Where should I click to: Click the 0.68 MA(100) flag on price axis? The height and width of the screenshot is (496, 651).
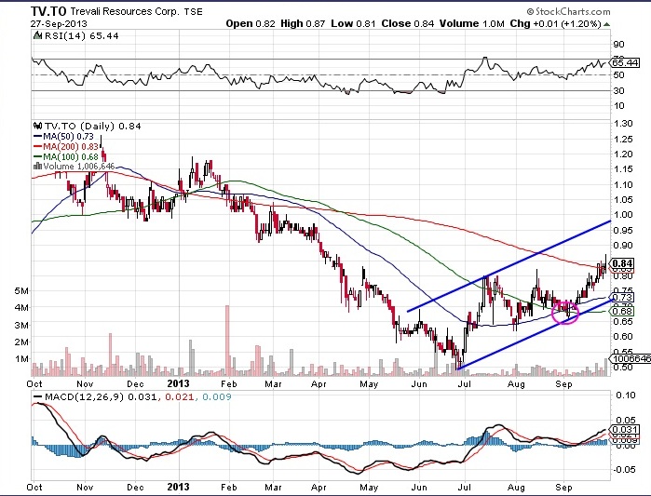pos(621,311)
